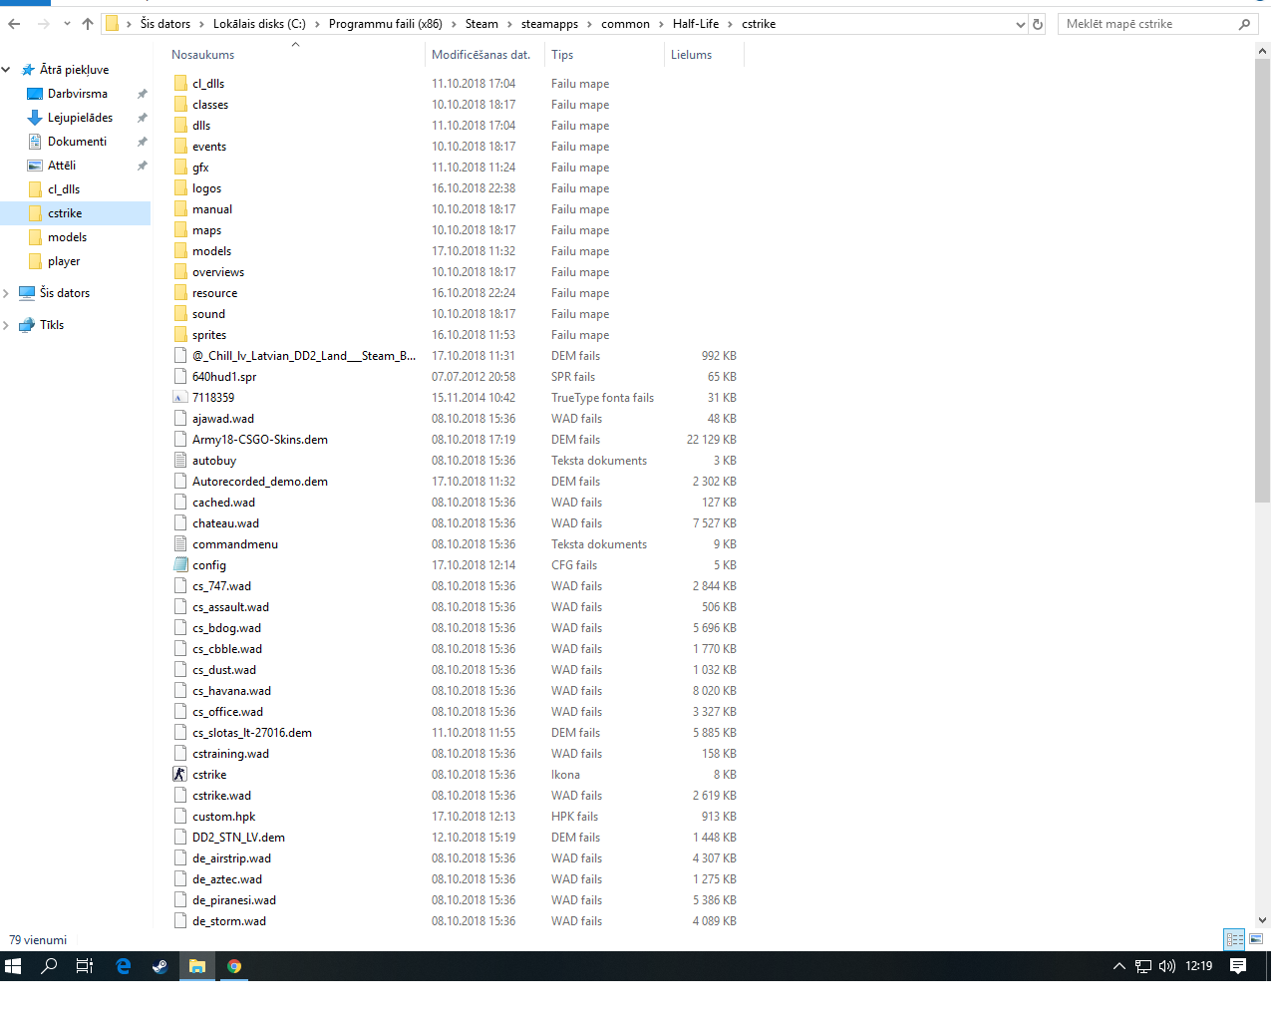Select file custom.hpk
The width and height of the screenshot is (1276, 1021).
[x=224, y=817]
